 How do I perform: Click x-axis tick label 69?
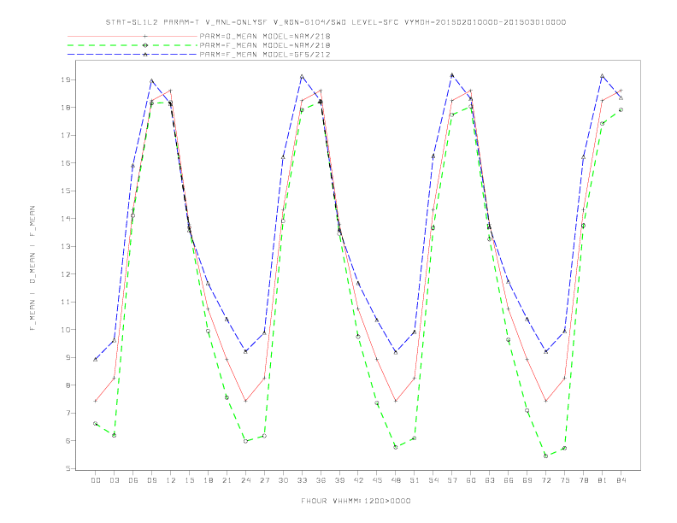pos(527,480)
